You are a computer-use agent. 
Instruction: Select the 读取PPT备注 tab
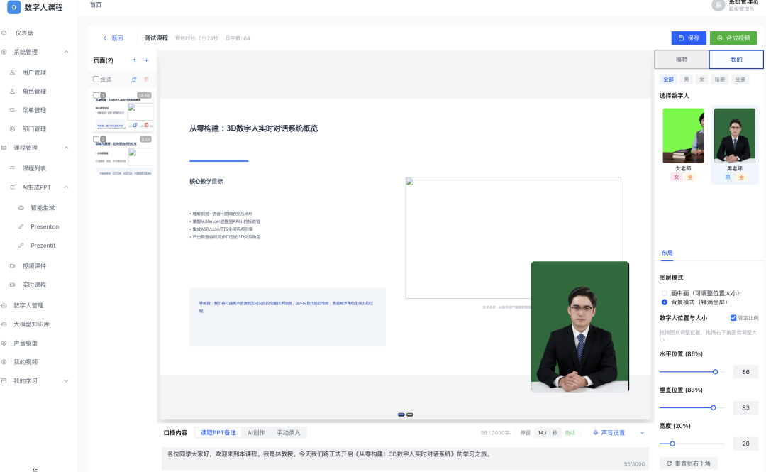tap(218, 433)
